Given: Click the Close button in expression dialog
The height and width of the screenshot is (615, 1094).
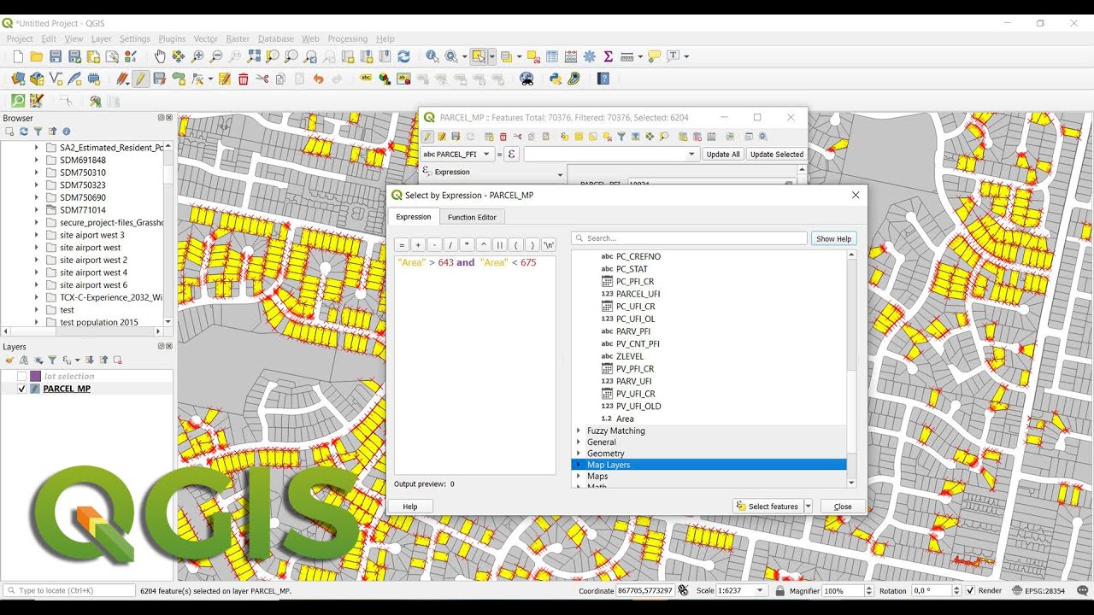Looking at the screenshot, I should [843, 507].
